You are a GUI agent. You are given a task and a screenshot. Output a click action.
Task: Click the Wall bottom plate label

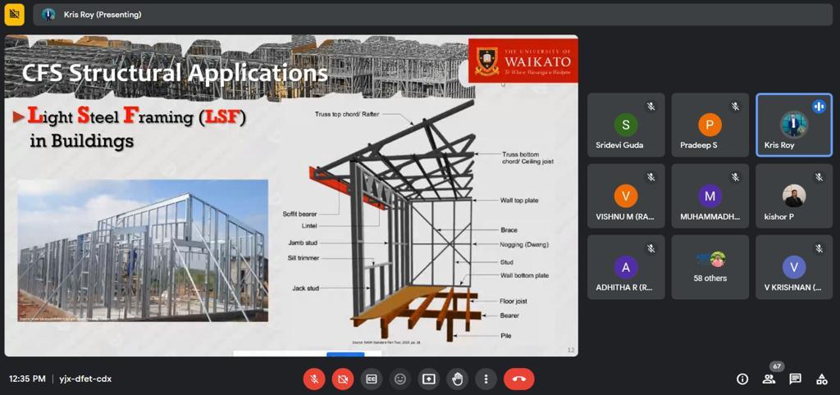tap(524, 275)
